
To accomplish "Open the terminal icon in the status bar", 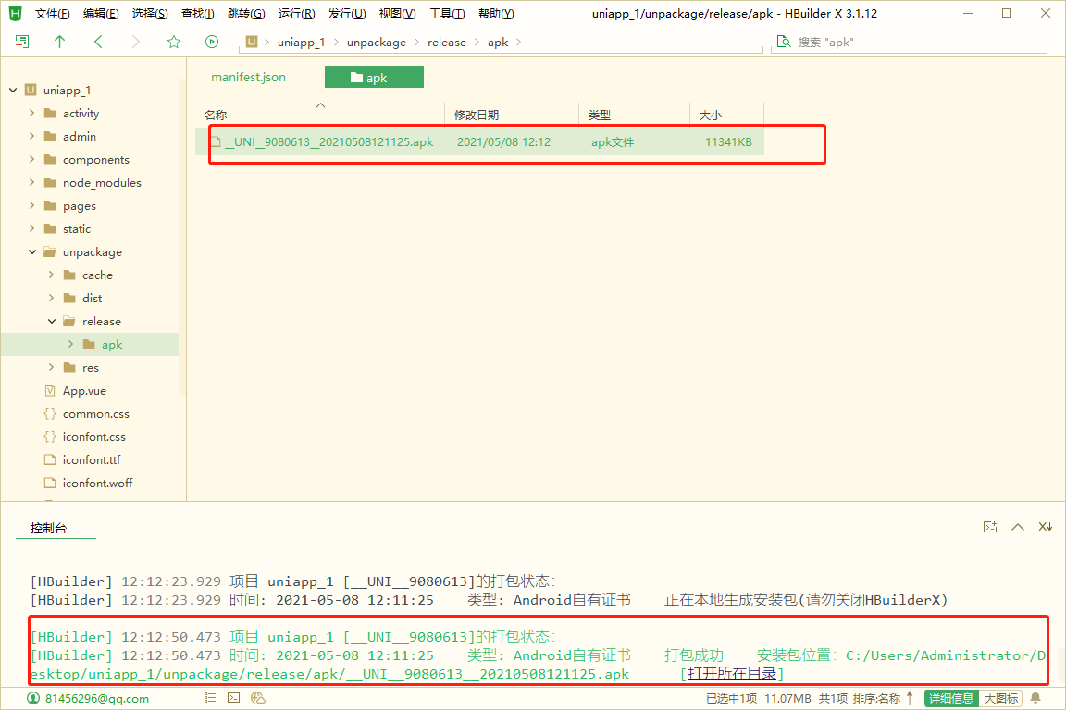I will tap(234, 698).
